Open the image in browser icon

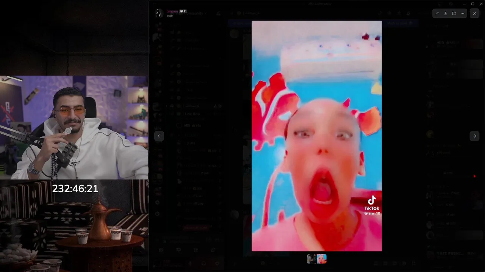454,13
